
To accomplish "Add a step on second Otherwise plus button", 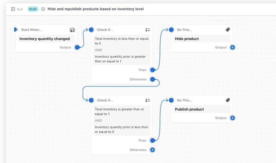I will pyautogui.click(x=153, y=150).
